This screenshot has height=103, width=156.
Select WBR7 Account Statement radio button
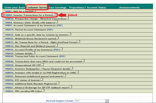click(x=4, y=25)
